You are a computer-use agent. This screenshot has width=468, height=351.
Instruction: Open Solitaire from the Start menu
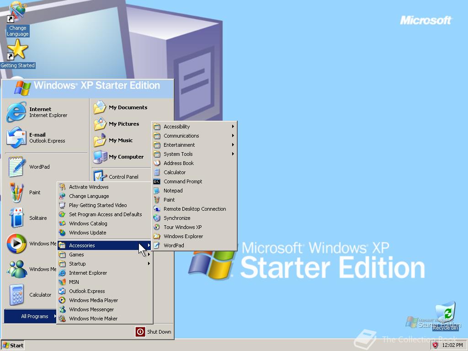(x=30, y=218)
